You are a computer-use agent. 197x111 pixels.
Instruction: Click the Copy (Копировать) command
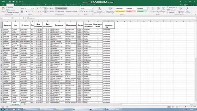point(11,10)
